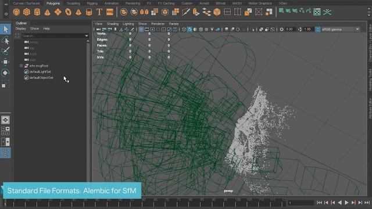
Task: Create a polygon plane from the shelf
Action: pyautogui.click(x=58, y=12)
